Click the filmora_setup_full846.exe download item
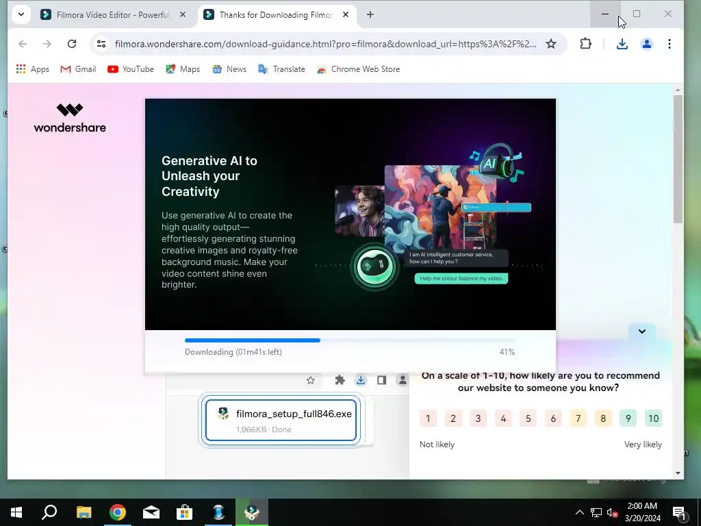The width and height of the screenshot is (701, 526). click(x=281, y=420)
